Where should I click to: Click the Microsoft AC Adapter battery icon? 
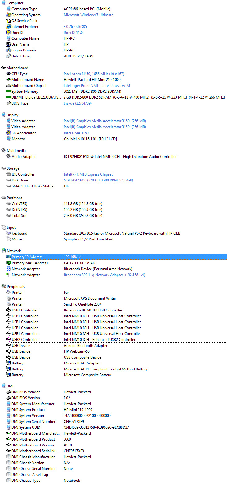[8, 363]
